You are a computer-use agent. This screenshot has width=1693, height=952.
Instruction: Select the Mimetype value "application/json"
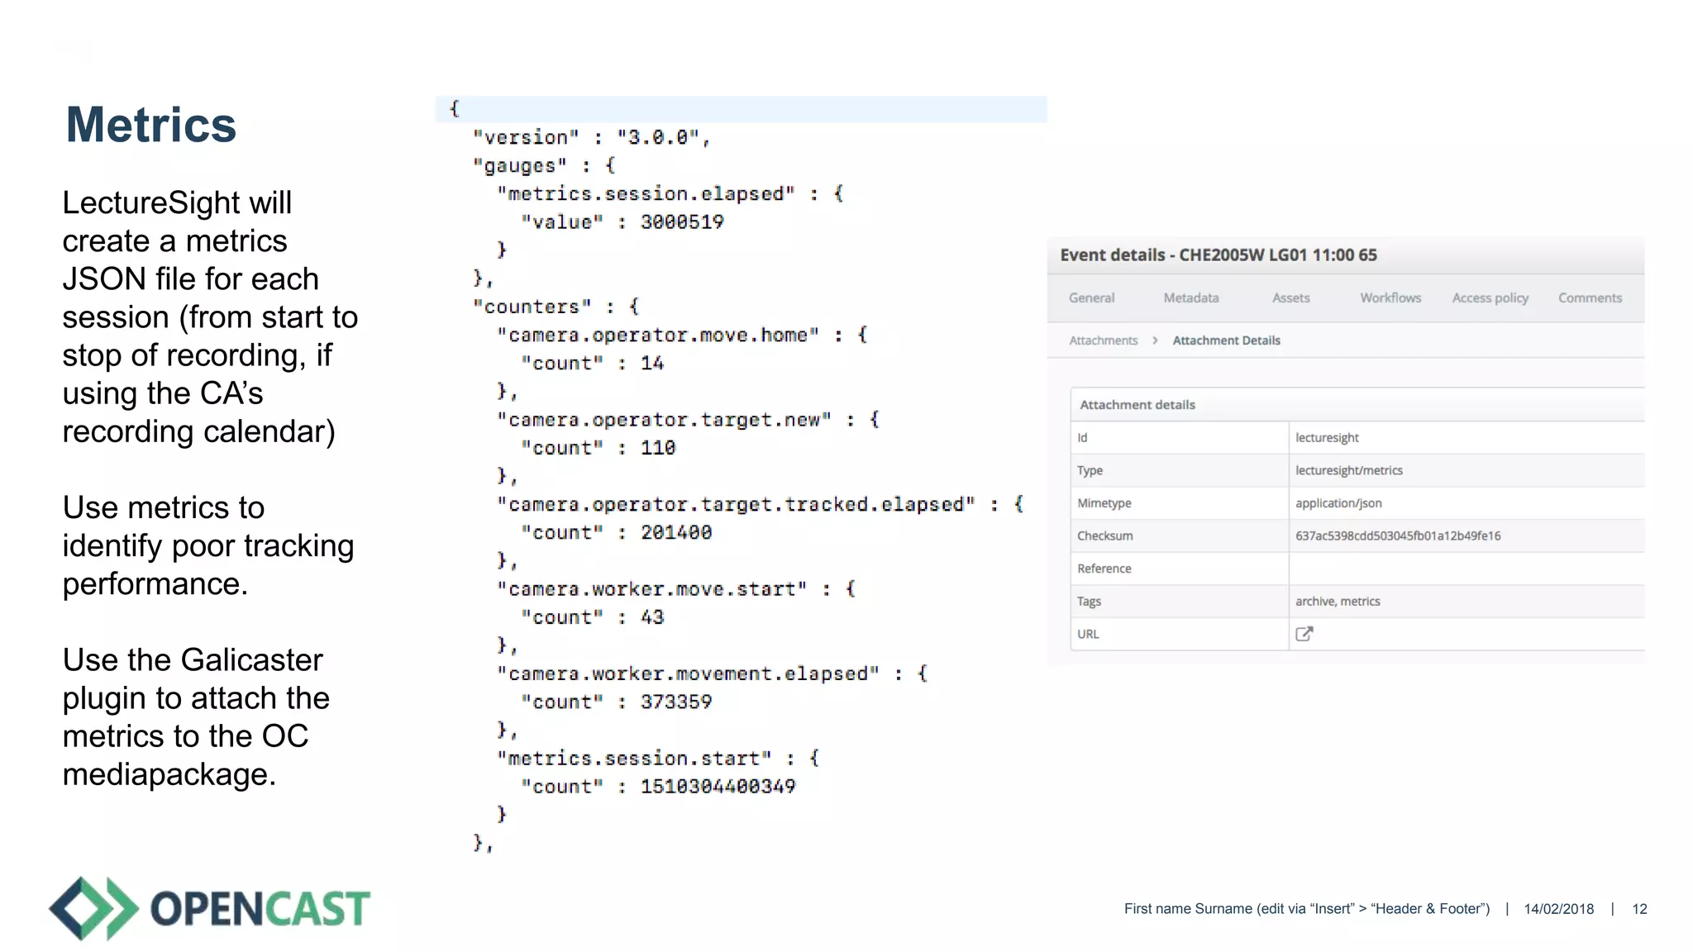click(1338, 503)
